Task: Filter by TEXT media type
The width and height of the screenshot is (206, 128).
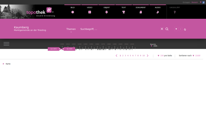Action: point(124,11)
